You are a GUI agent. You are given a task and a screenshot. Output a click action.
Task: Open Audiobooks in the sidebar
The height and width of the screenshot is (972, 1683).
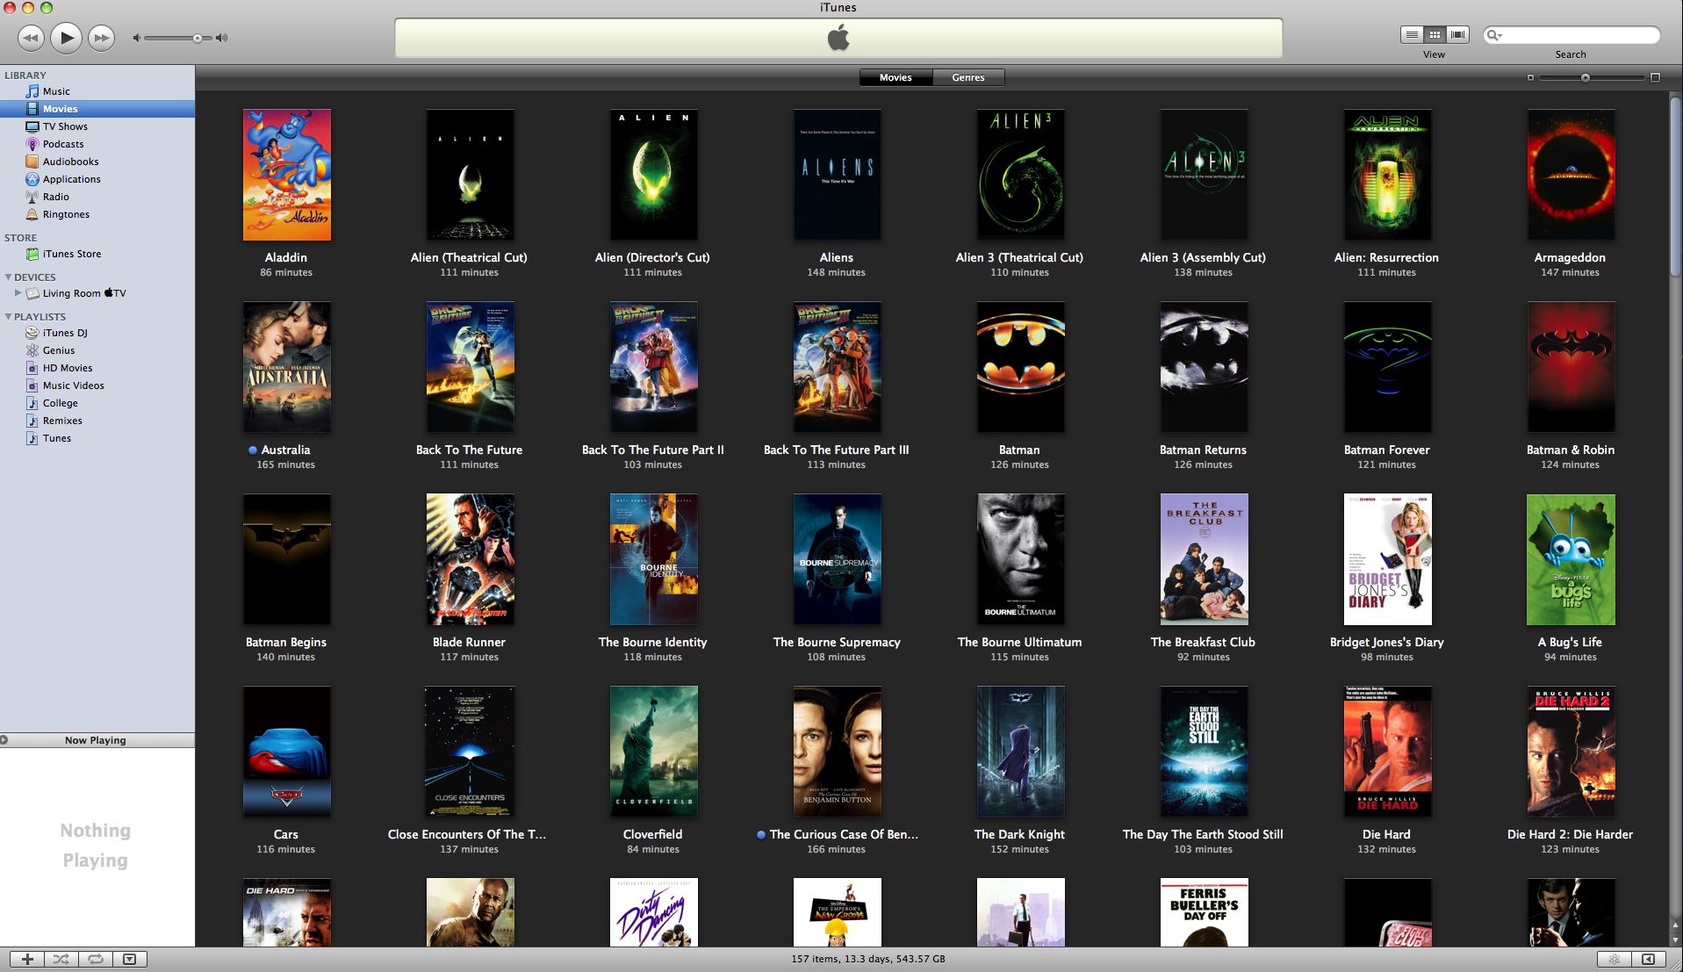[97, 162]
